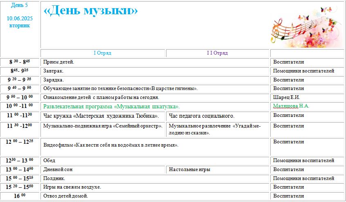Click «Помощники воспитателей» in the Завтрак row

point(303,71)
